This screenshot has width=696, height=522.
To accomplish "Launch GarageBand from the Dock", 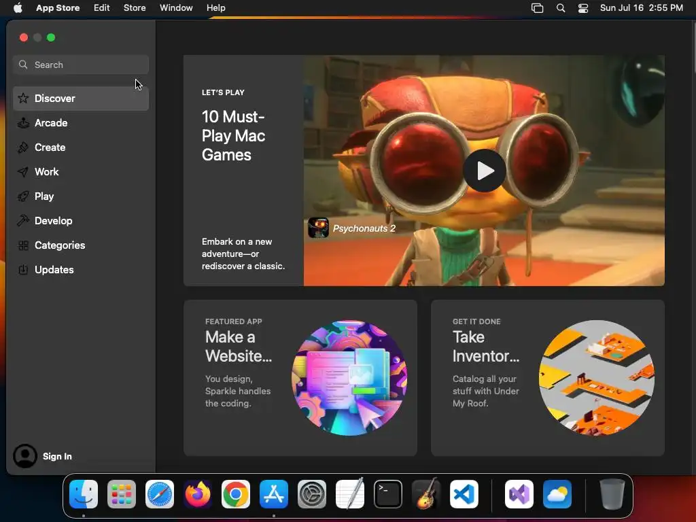I will pos(426,493).
